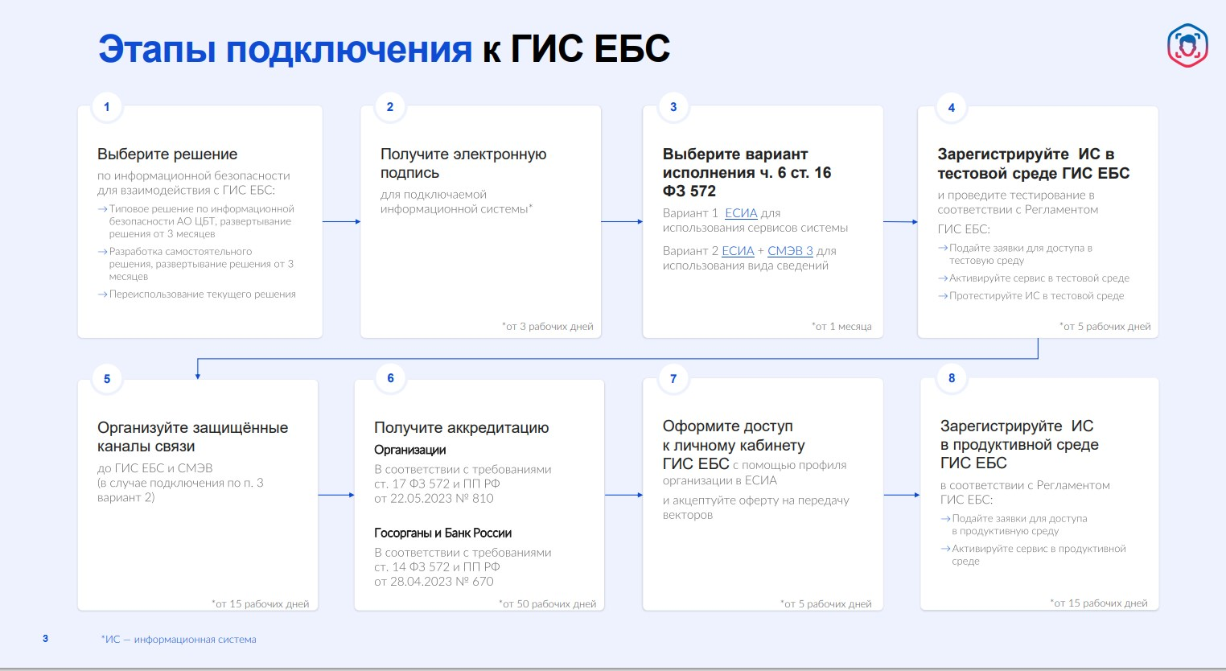This screenshot has width=1226, height=671.
Task: Open the ЕСИА link in Вариант 1
Action: coord(741,213)
